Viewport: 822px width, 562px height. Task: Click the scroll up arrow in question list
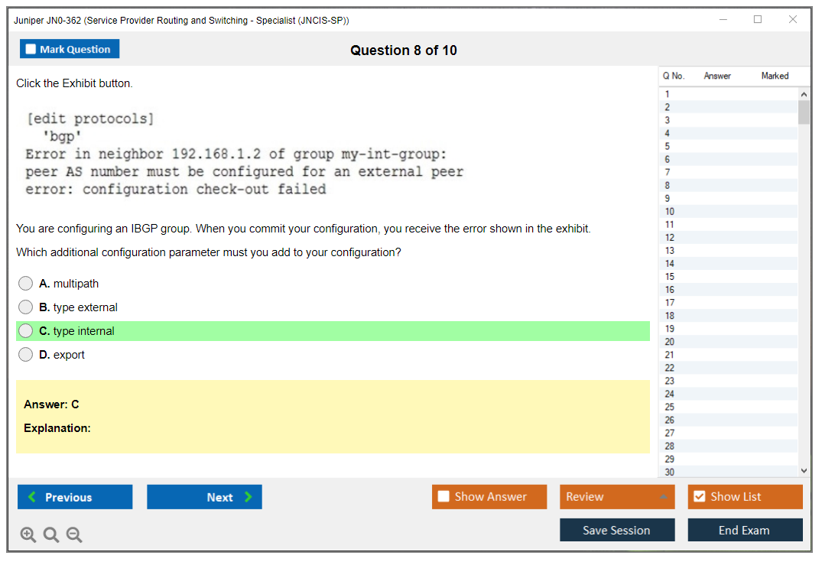(x=803, y=94)
